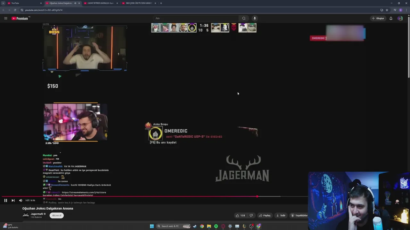Viewport: 410px width, 230px height.
Task: Open a new browser tab
Action: 161,3
